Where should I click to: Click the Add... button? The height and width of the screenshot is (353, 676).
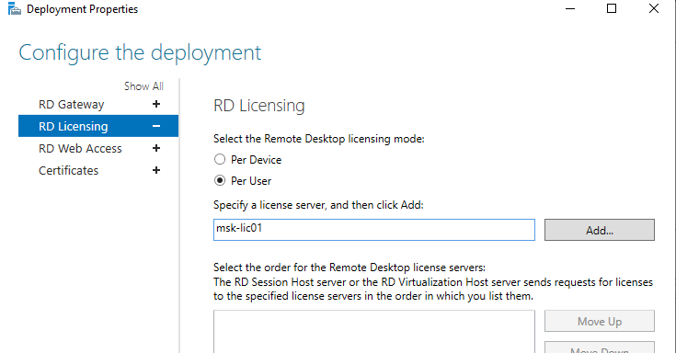[x=600, y=230]
